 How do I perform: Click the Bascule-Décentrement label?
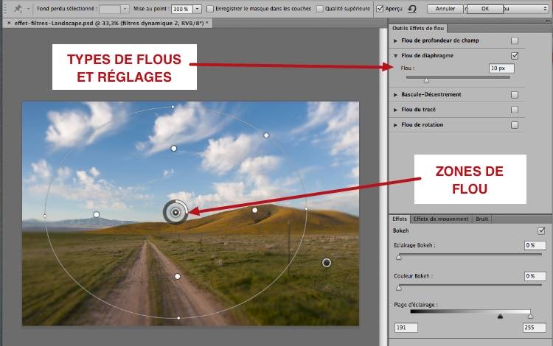[431, 95]
